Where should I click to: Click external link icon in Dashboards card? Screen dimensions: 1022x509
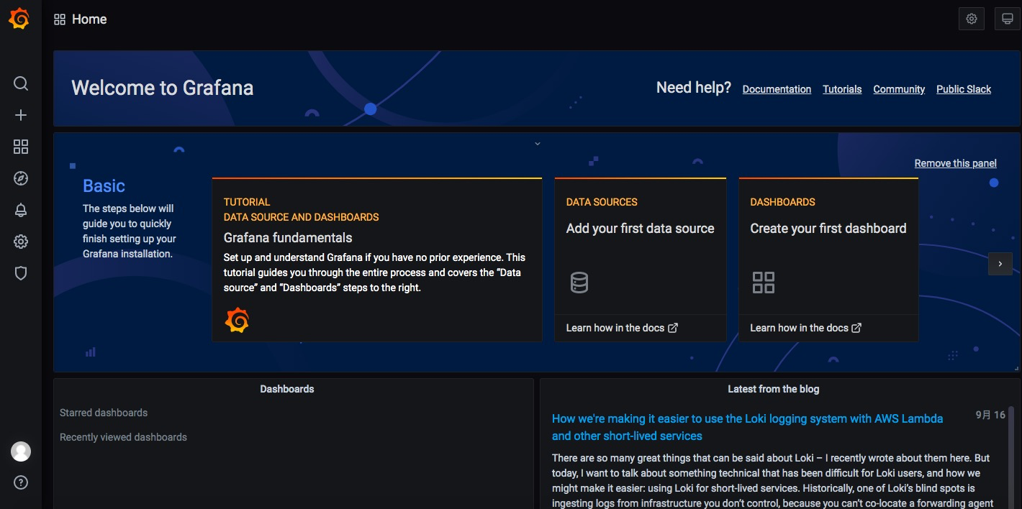[x=856, y=328]
